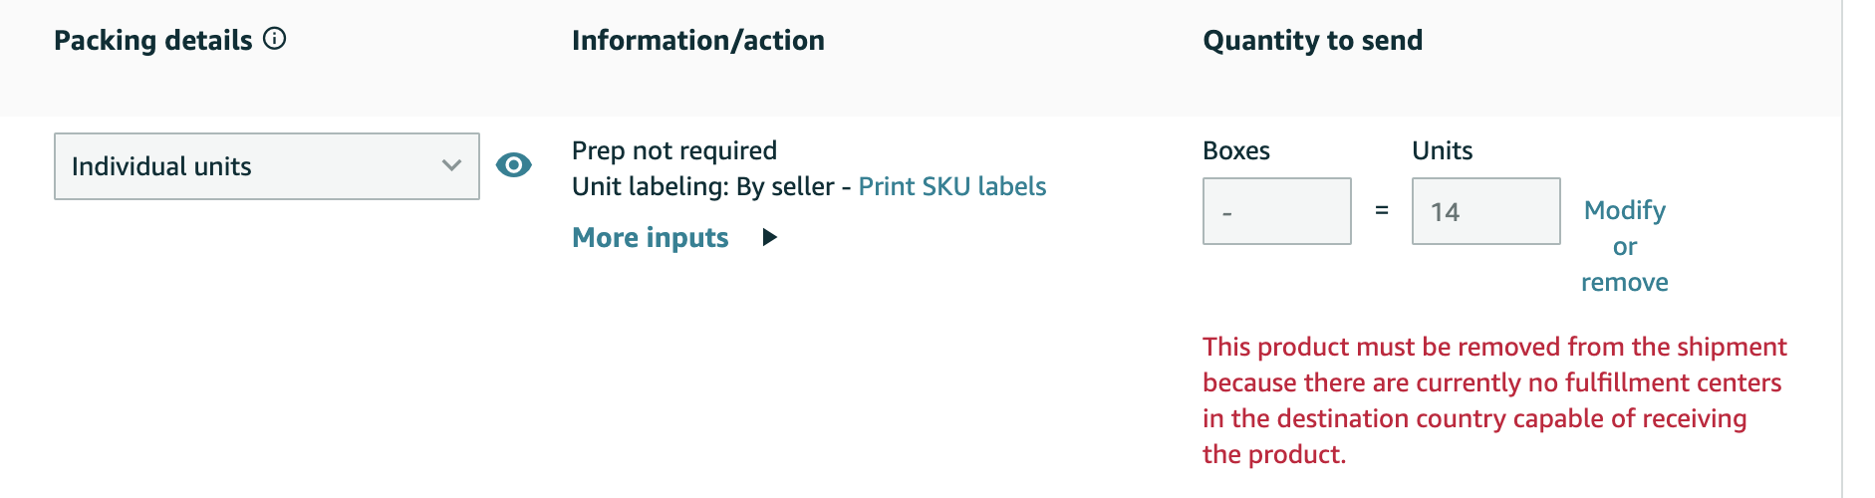1875x498 pixels.
Task: Click the Information/action column header
Action: 698,40
